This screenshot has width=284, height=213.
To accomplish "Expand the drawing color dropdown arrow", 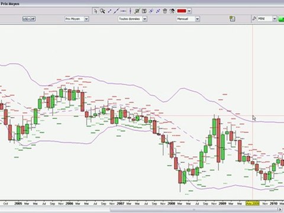I will pyautogui.click(x=189, y=11).
